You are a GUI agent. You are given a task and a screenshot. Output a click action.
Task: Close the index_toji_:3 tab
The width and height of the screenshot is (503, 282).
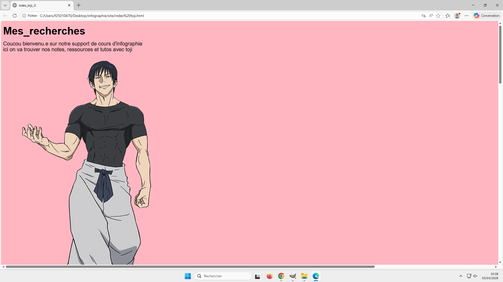pos(69,5)
